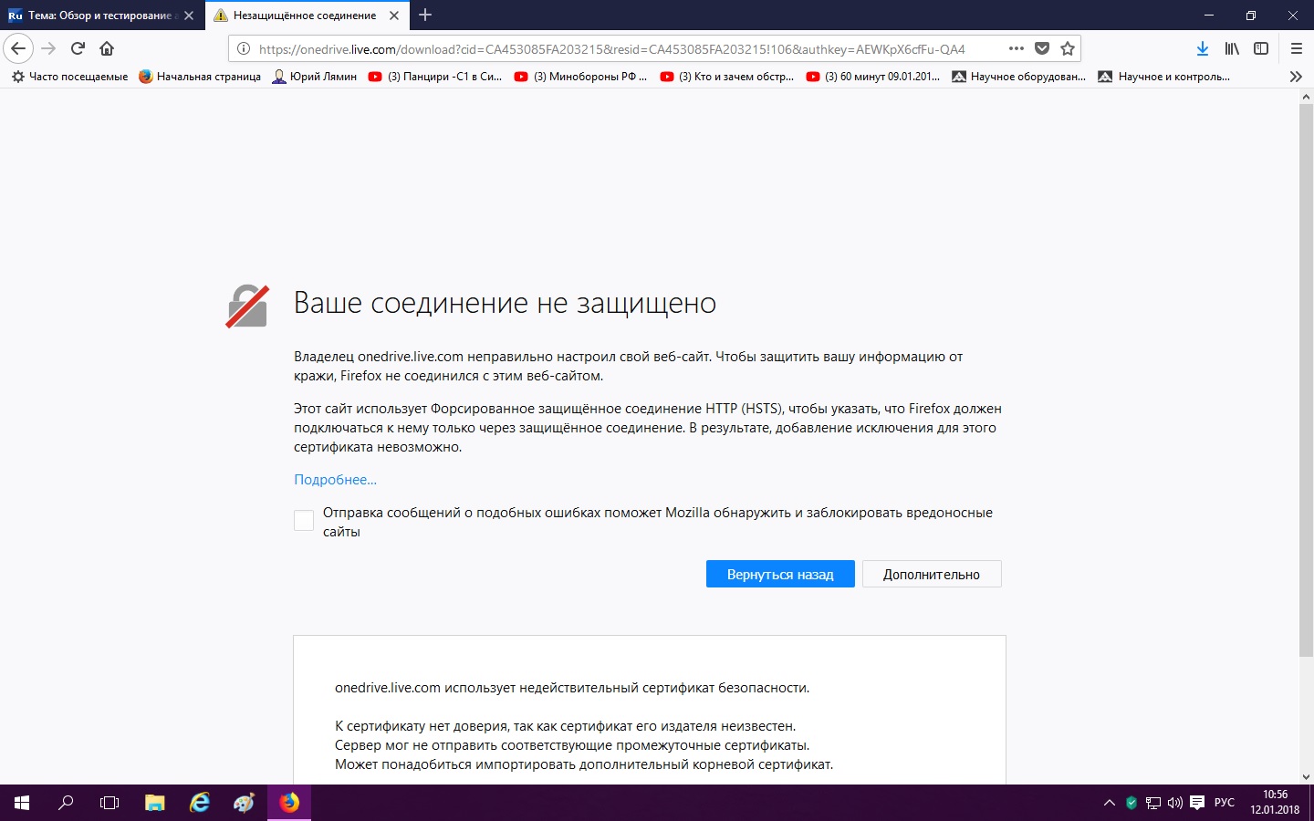
Task: Click the 'Подробнее...' link
Action: click(x=335, y=480)
